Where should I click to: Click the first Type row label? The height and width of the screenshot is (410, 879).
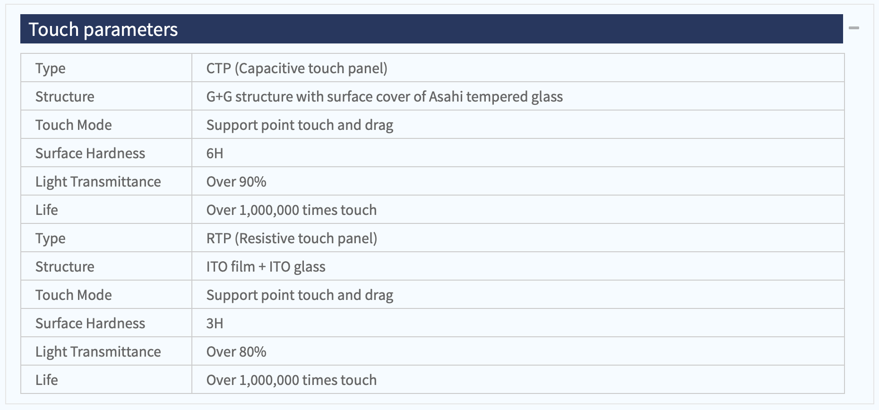106,68
